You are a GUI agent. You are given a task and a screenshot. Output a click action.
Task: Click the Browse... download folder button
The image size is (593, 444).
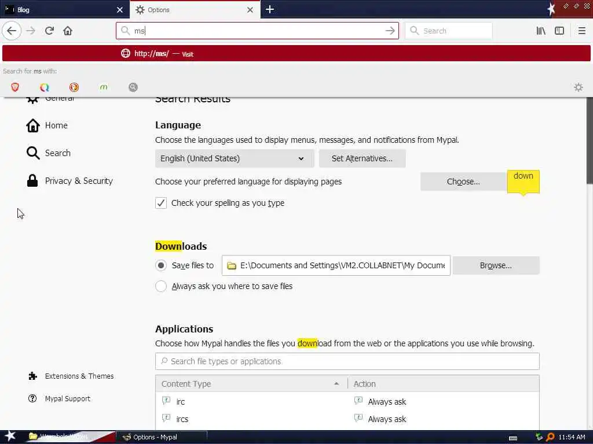[496, 265]
